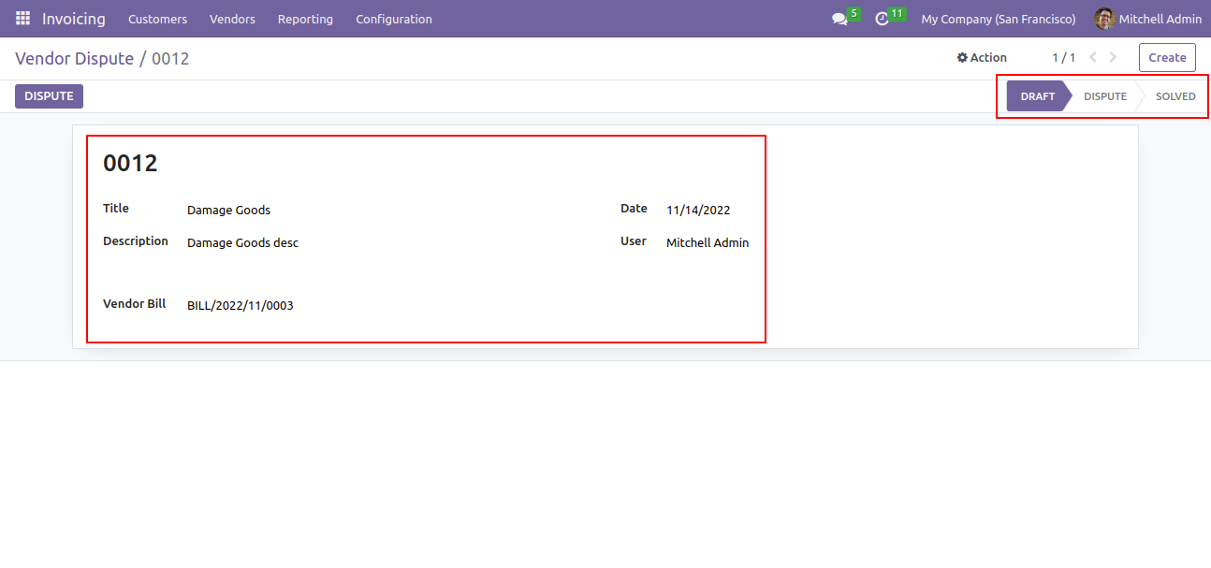The width and height of the screenshot is (1211, 568).
Task: Go to previous record arrow
Action: tap(1093, 57)
